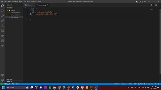Image resolution: width=161 pixels, height=90 pixels.
Task: Open the Help menu
Action: [39, 2]
